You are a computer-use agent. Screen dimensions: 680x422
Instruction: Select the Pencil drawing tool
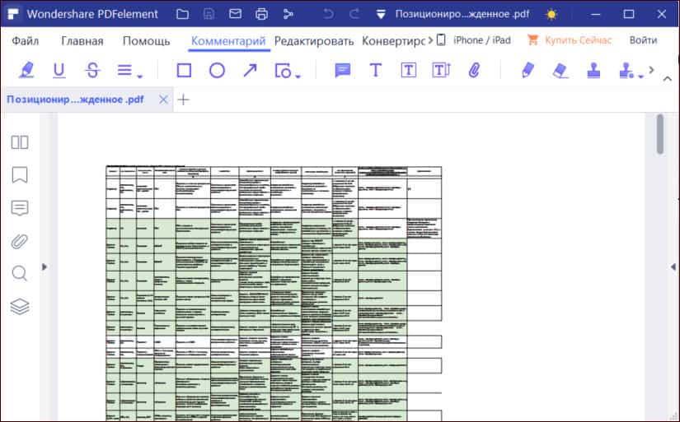click(x=528, y=70)
